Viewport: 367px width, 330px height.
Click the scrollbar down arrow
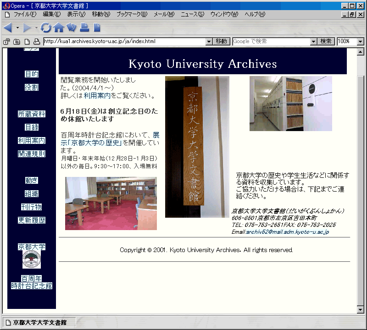click(x=361, y=310)
